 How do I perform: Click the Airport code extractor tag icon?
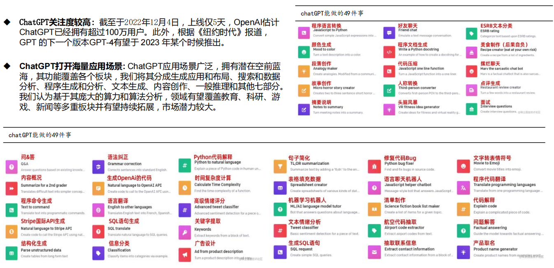pyautogui.click(x=374, y=231)
